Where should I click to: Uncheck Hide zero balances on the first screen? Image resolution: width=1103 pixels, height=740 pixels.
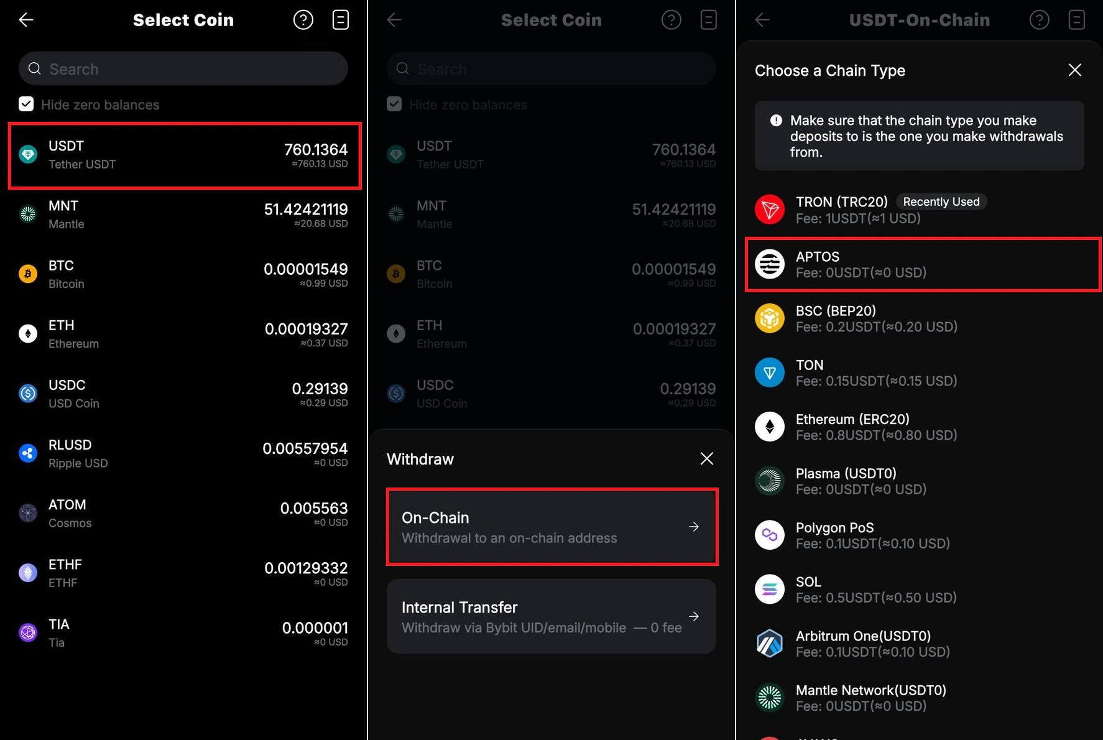(26, 104)
